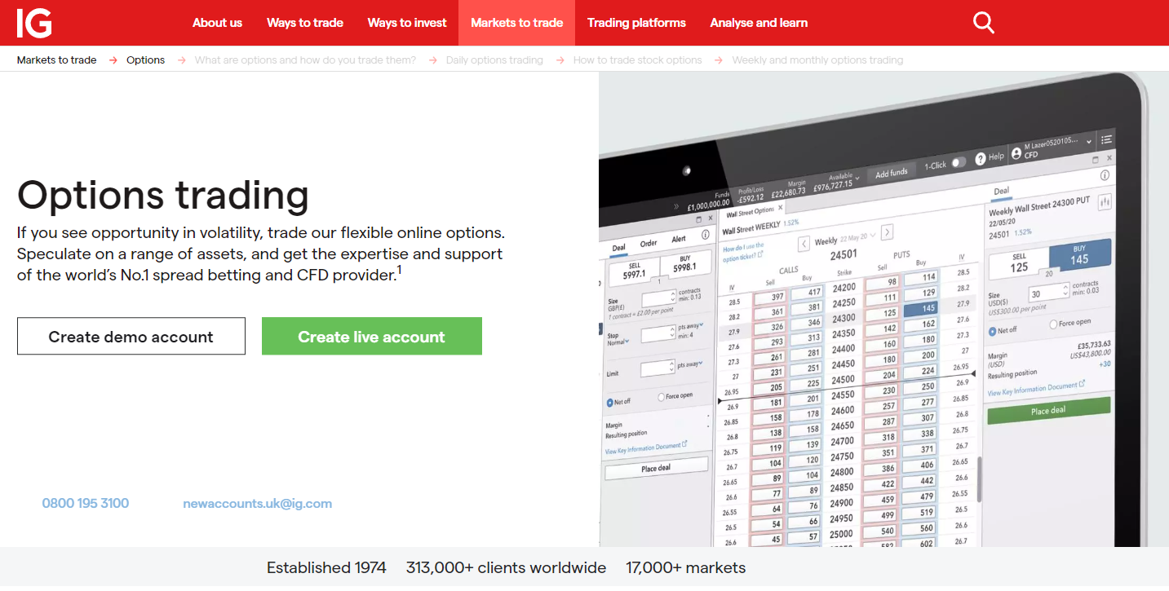Close the Wall Street Options tab

tap(780, 208)
